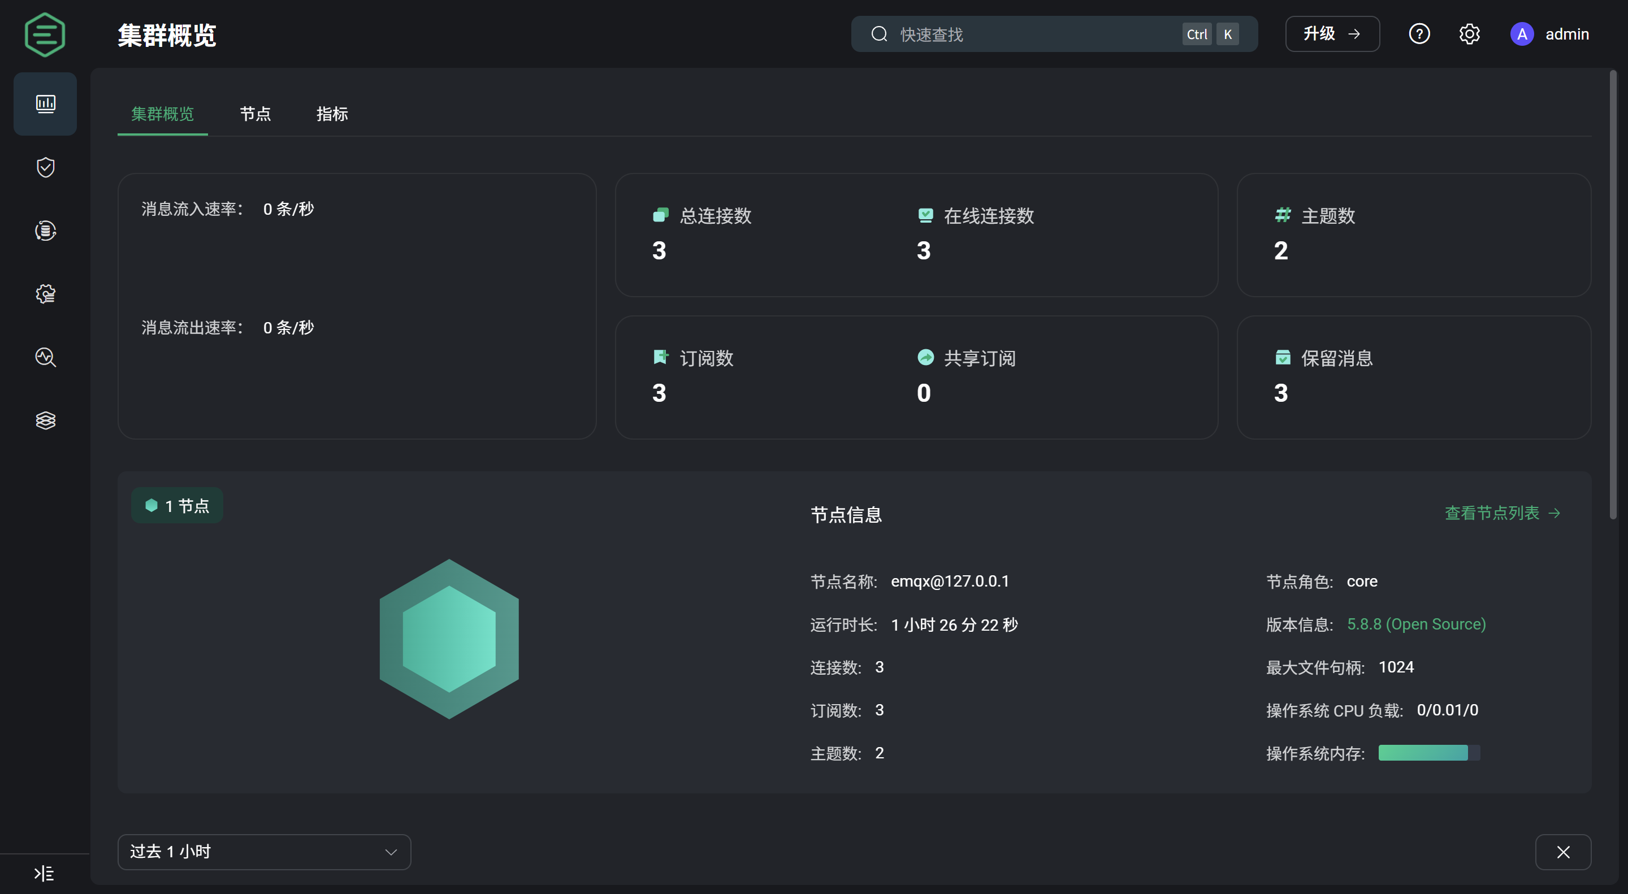Click the help question mark icon

(1419, 34)
